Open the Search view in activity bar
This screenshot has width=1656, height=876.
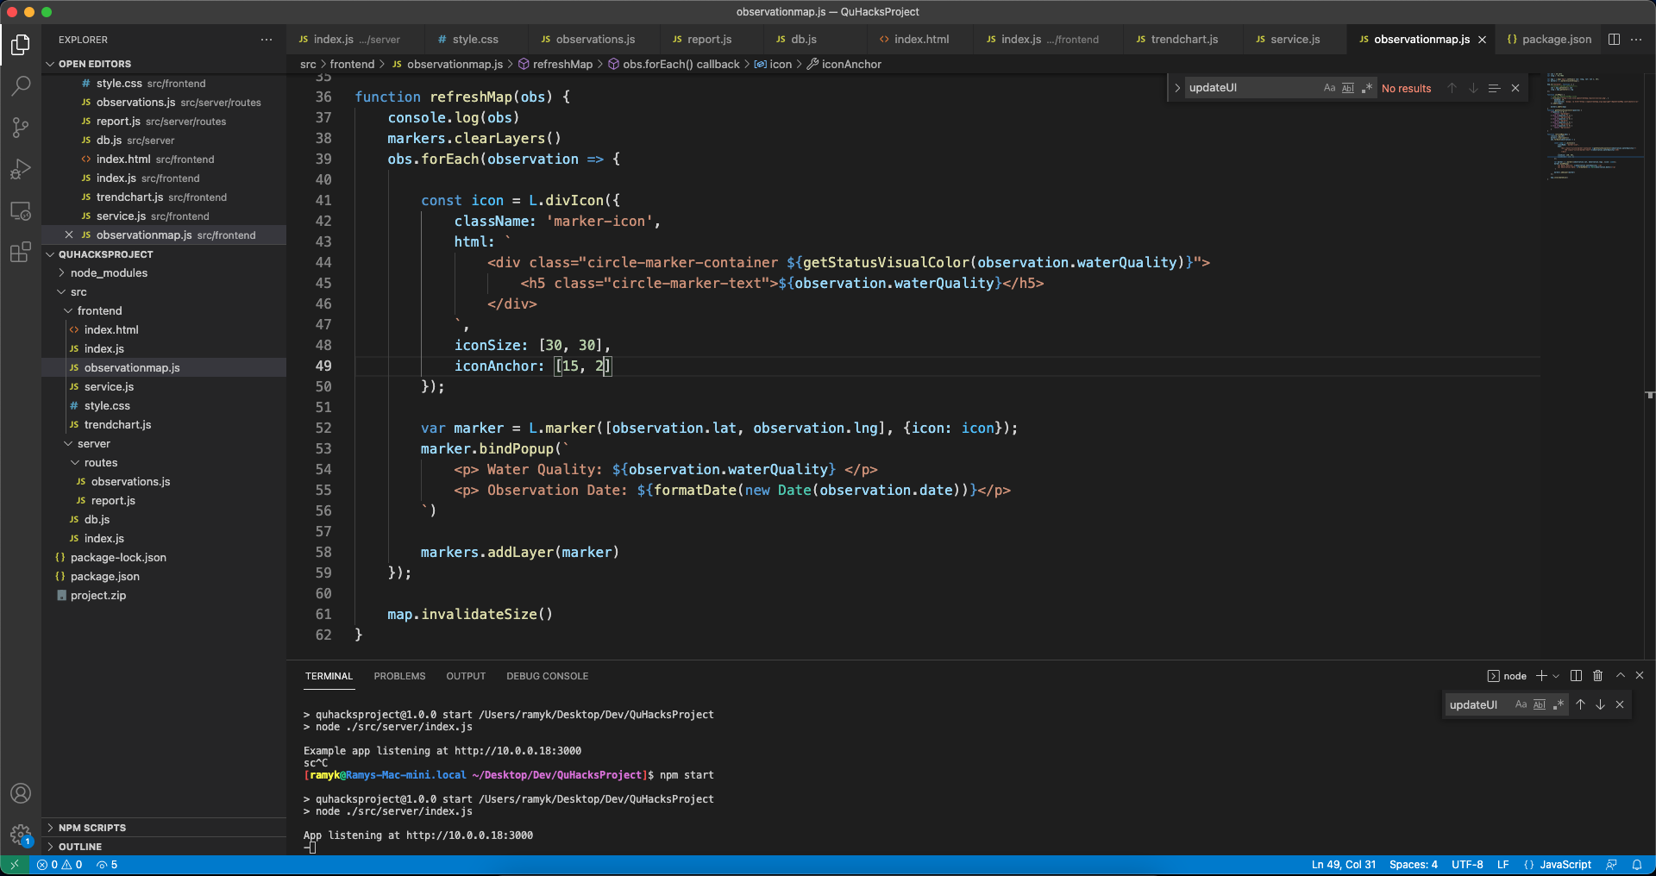(21, 85)
